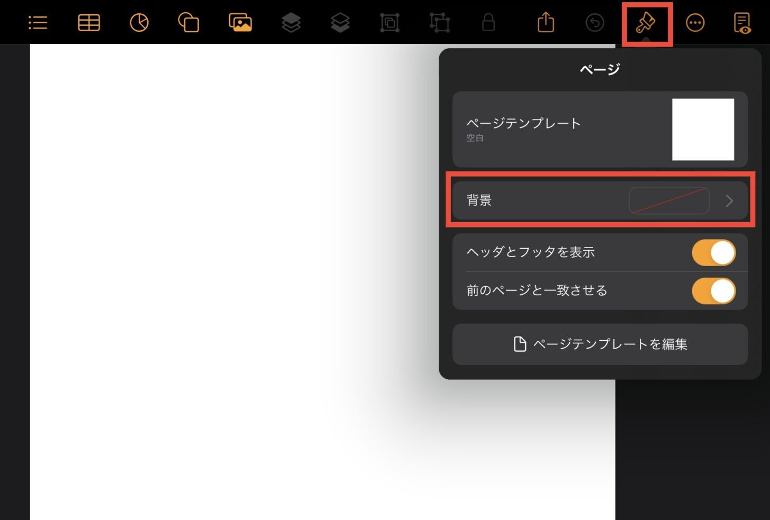Click the 背景 label text
The image size is (770, 520).
pos(479,200)
